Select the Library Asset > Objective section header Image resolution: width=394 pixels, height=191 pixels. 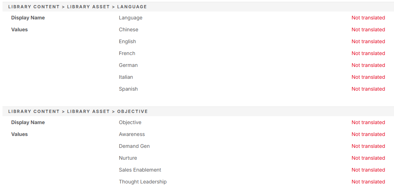tap(197, 111)
